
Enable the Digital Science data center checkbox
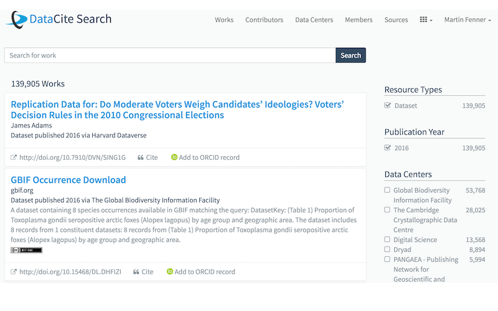pos(387,239)
